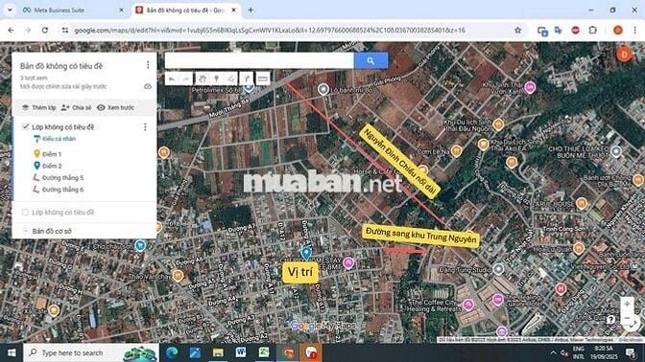Reload the current page

point(45,30)
